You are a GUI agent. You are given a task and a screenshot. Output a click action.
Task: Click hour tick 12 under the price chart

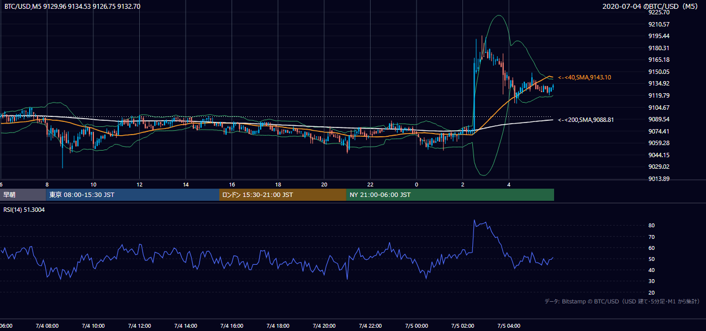pos(140,184)
